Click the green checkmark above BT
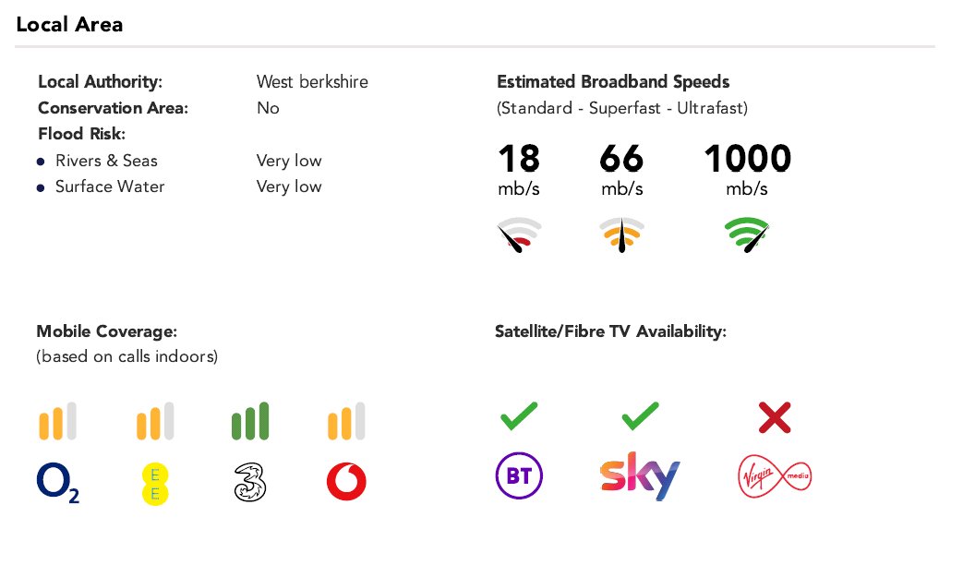Image resolution: width=963 pixels, height=565 pixels. pyautogui.click(x=519, y=415)
